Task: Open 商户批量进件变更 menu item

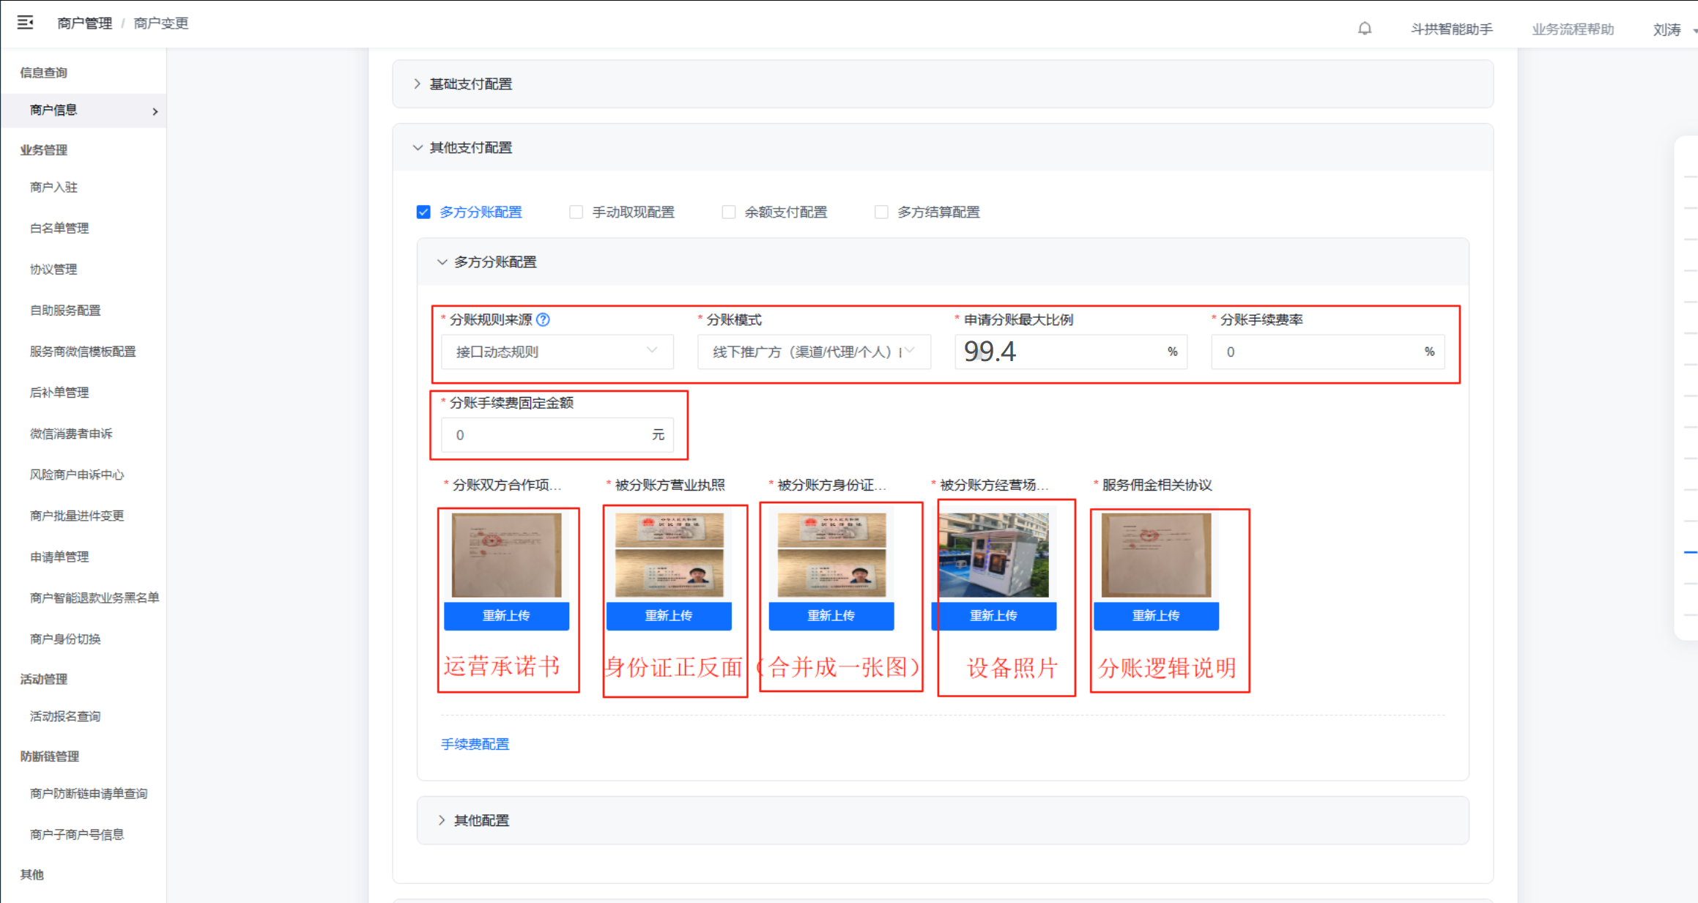Action: (77, 516)
